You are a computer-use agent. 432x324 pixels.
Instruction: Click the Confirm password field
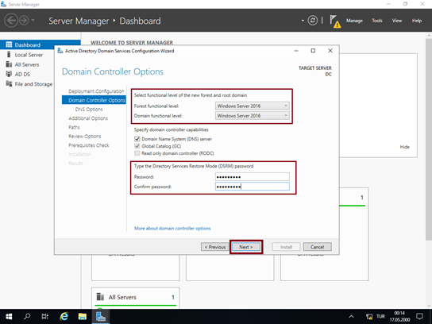pyautogui.click(x=252, y=187)
